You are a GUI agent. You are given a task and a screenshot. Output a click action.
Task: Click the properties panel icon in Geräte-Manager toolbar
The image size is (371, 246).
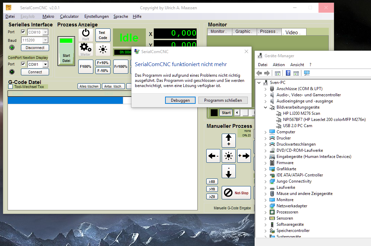tap(296, 74)
